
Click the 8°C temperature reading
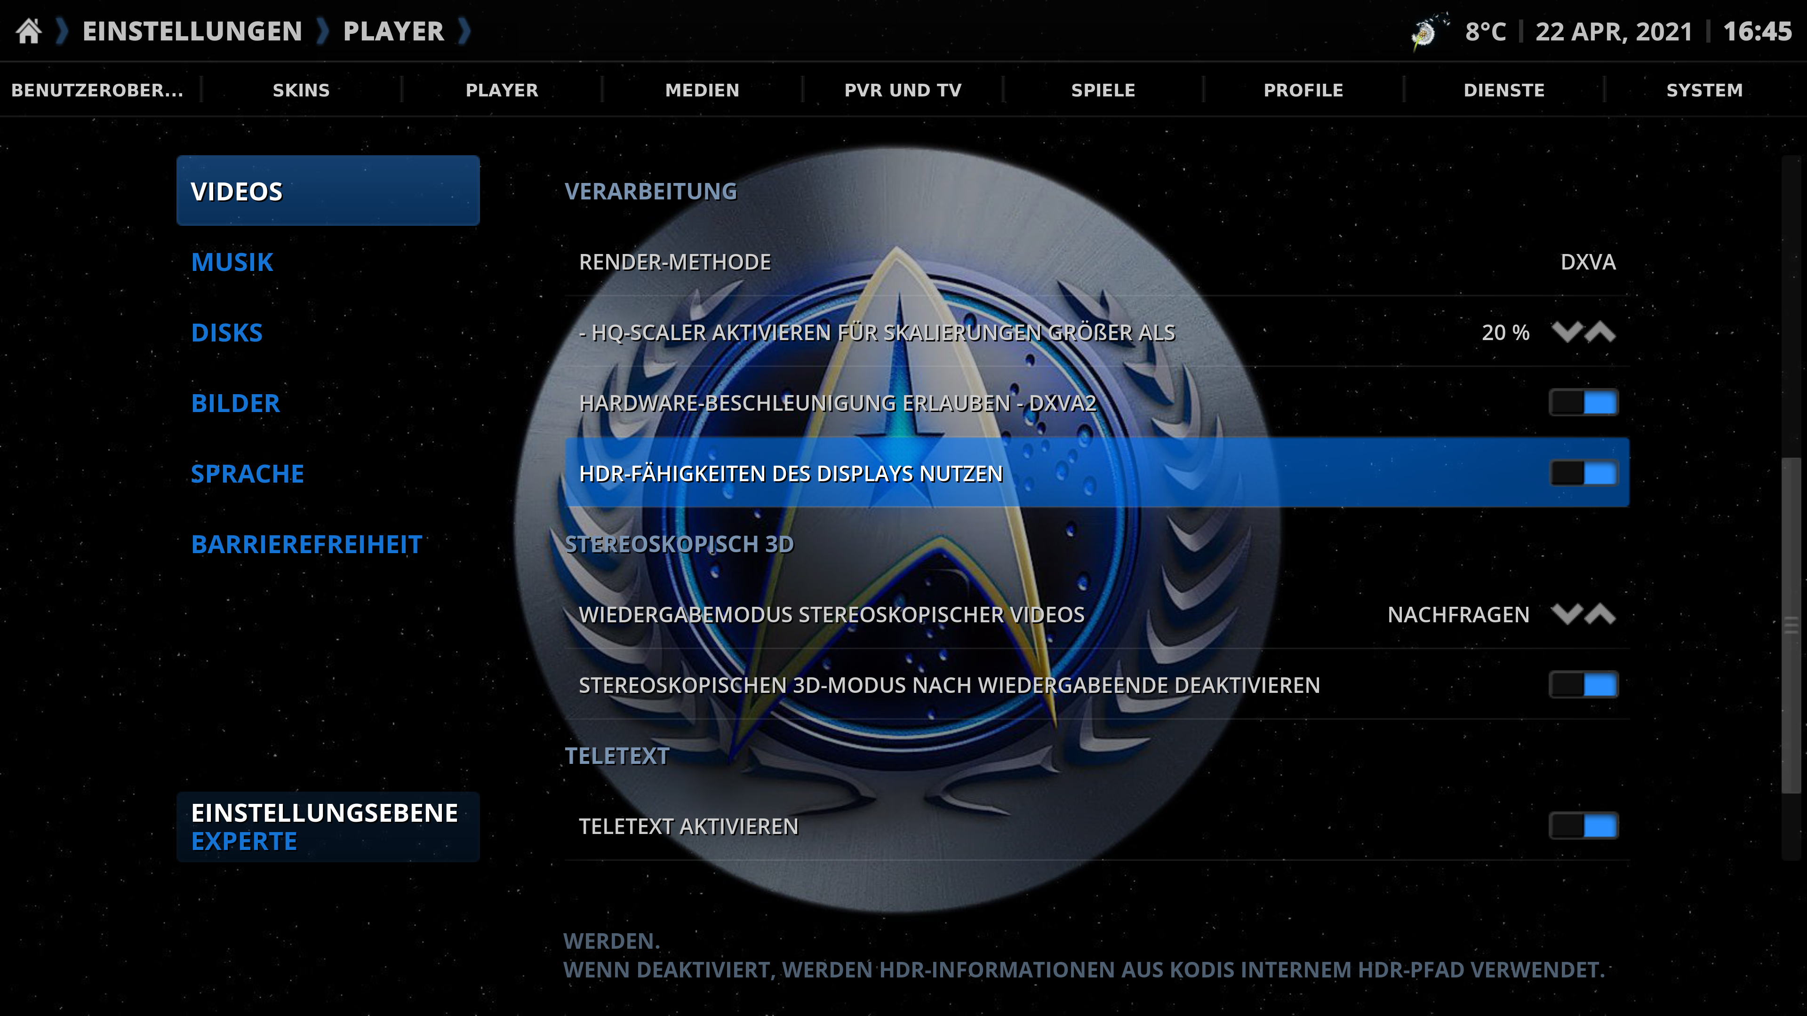tap(1486, 32)
